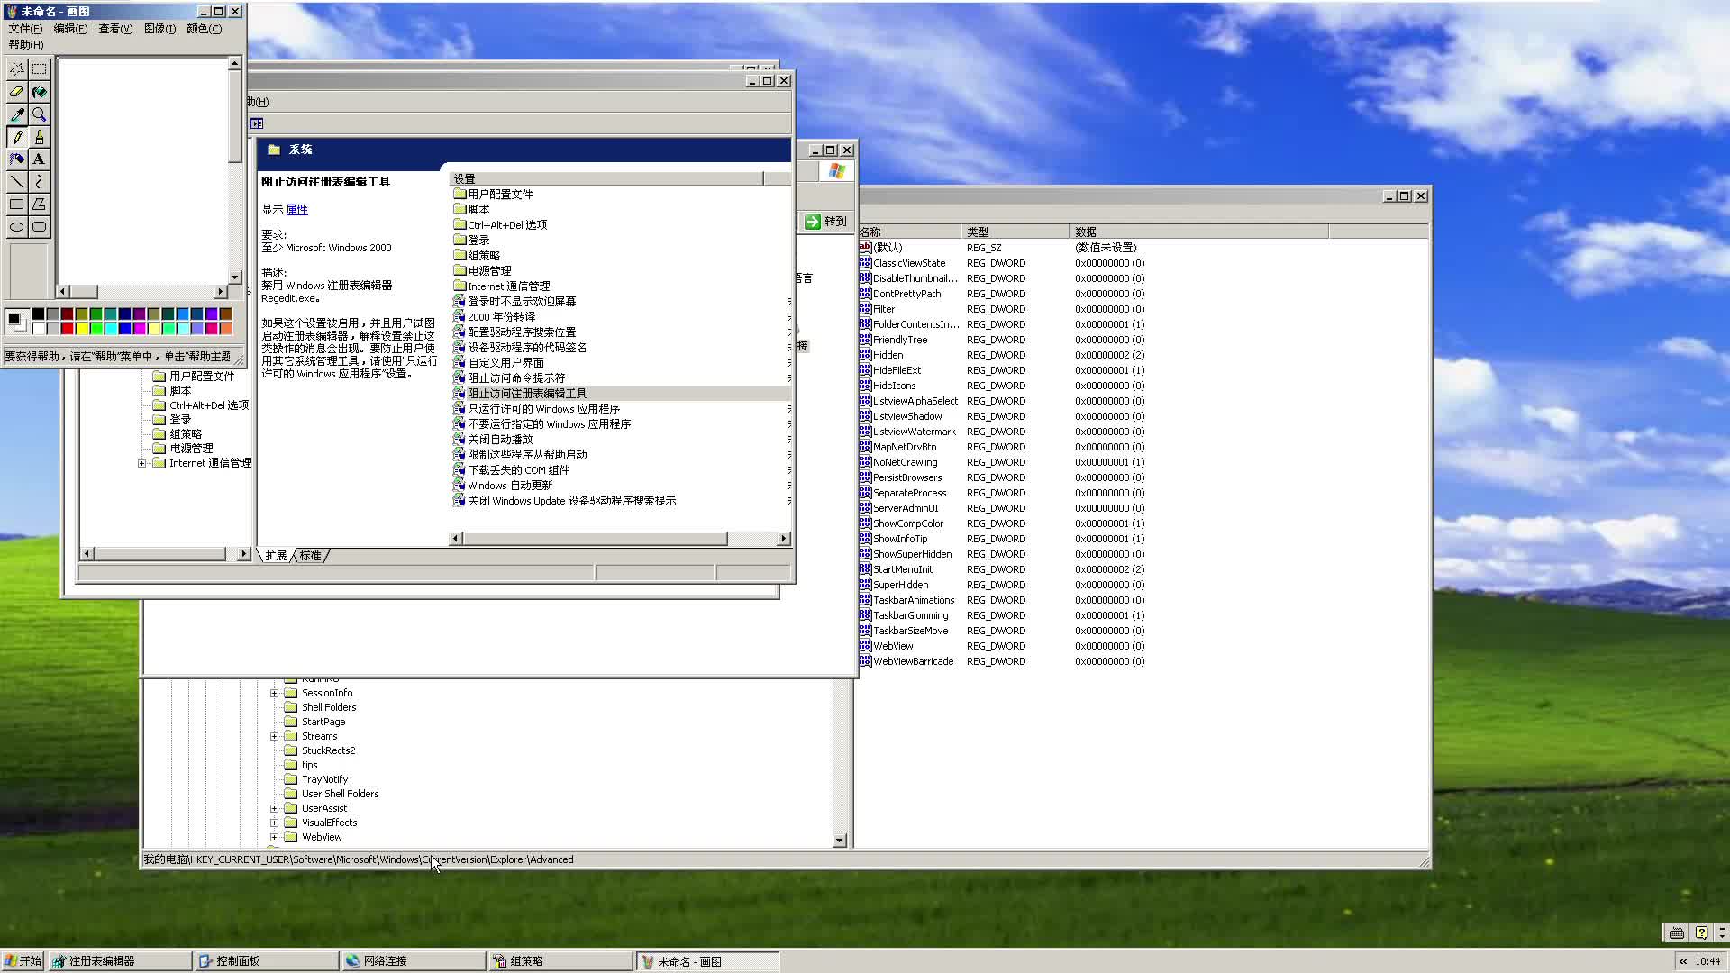This screenshot has width=1730, height=973.
Task: Click the foreground/background color indicator in Paint
Action: 17,321
